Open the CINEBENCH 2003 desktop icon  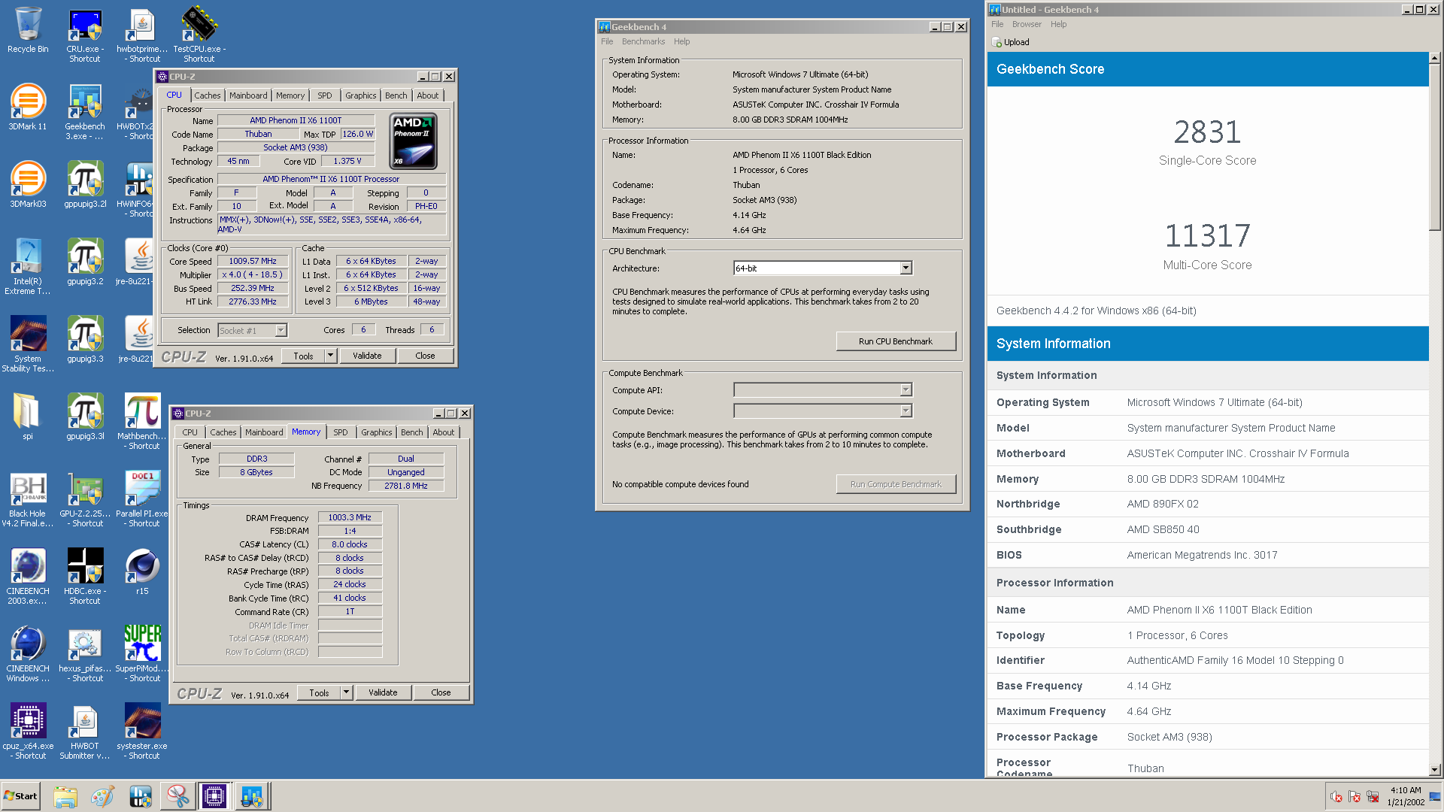pos(28,577)
